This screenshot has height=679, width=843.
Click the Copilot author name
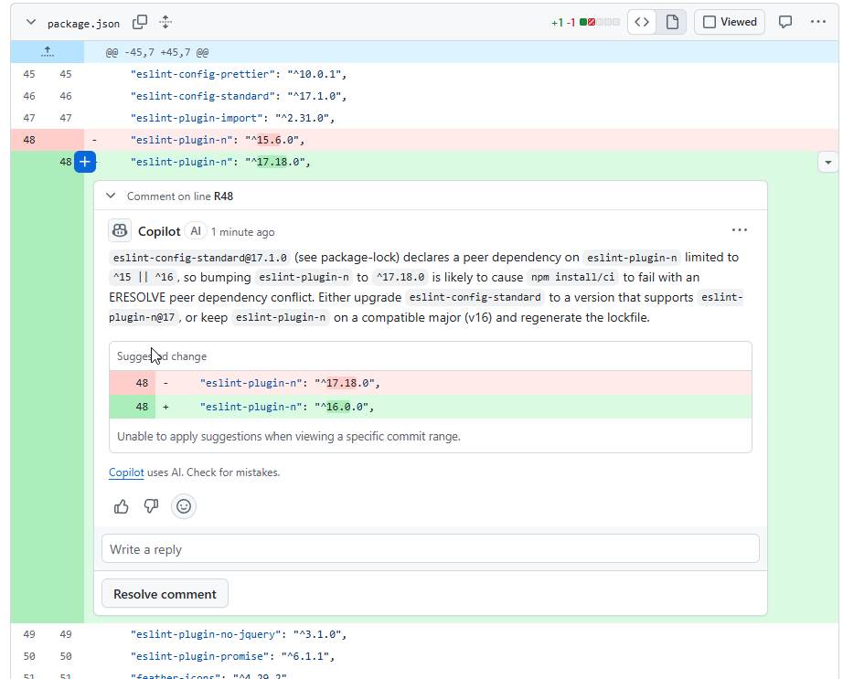click(x=159, y=231)
